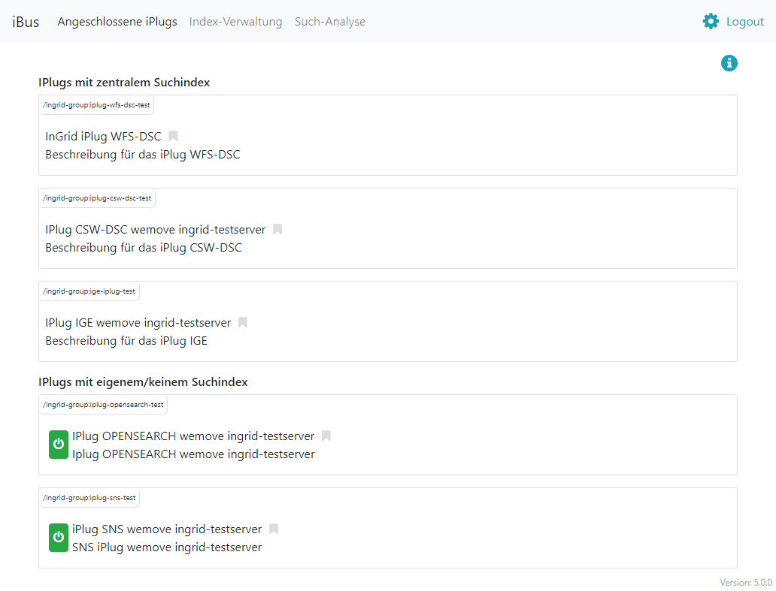Open the Index-Verwaltung tab
The image size is (776, 591).
coord(235,22)
